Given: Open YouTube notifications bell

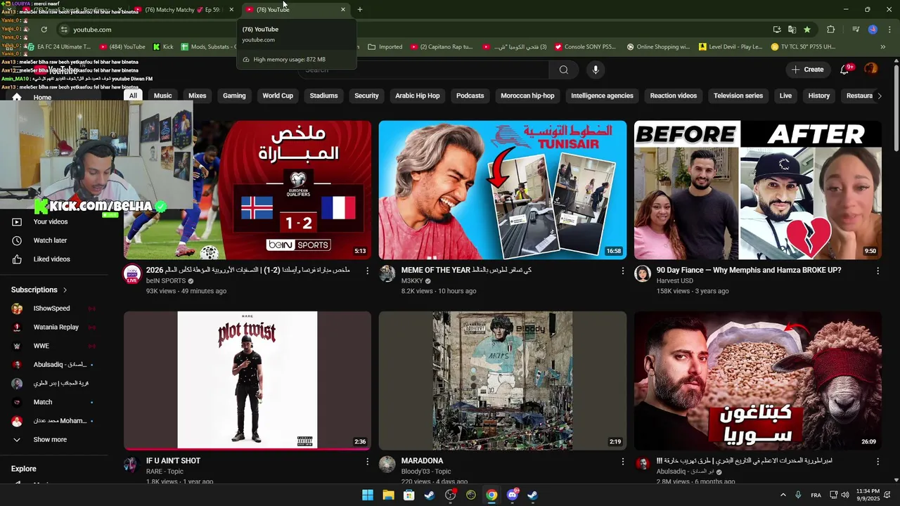Looking at the screenshot, I should point(845,69).
